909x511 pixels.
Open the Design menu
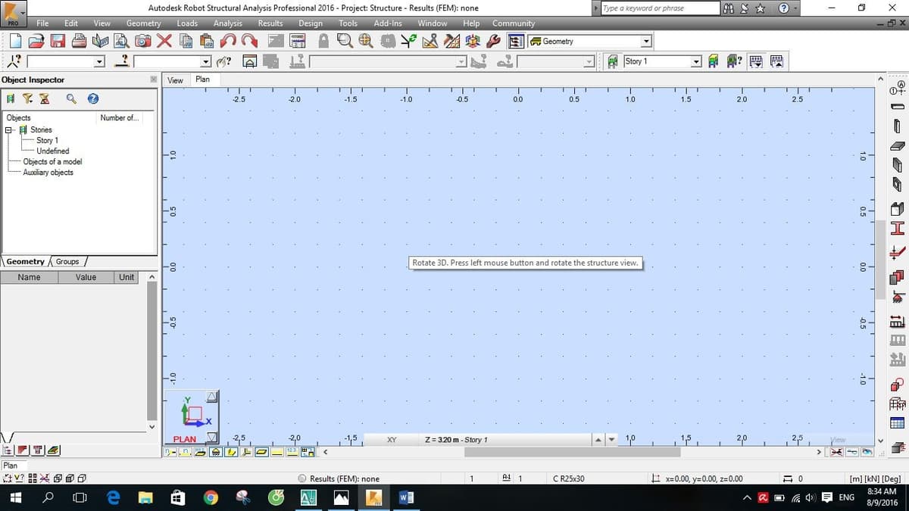click(311, 23)
